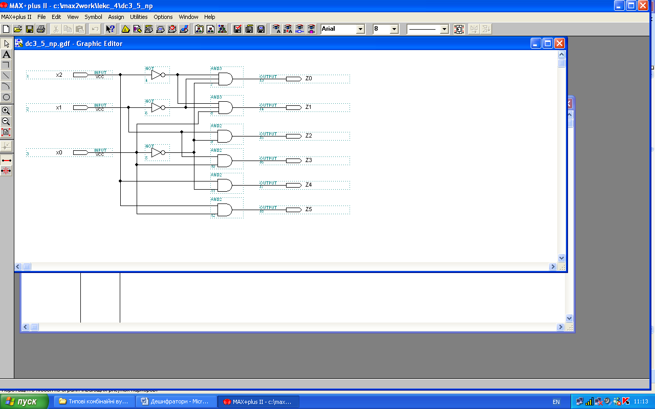The image size is (655, 409).
Task: Click the MAX+plus II taskbar button
Action: point(258,401)
